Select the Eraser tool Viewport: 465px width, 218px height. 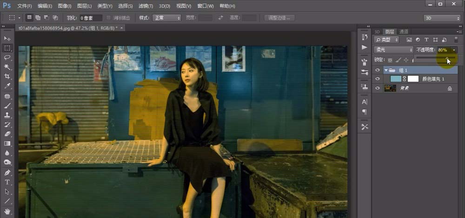(7, 134)
